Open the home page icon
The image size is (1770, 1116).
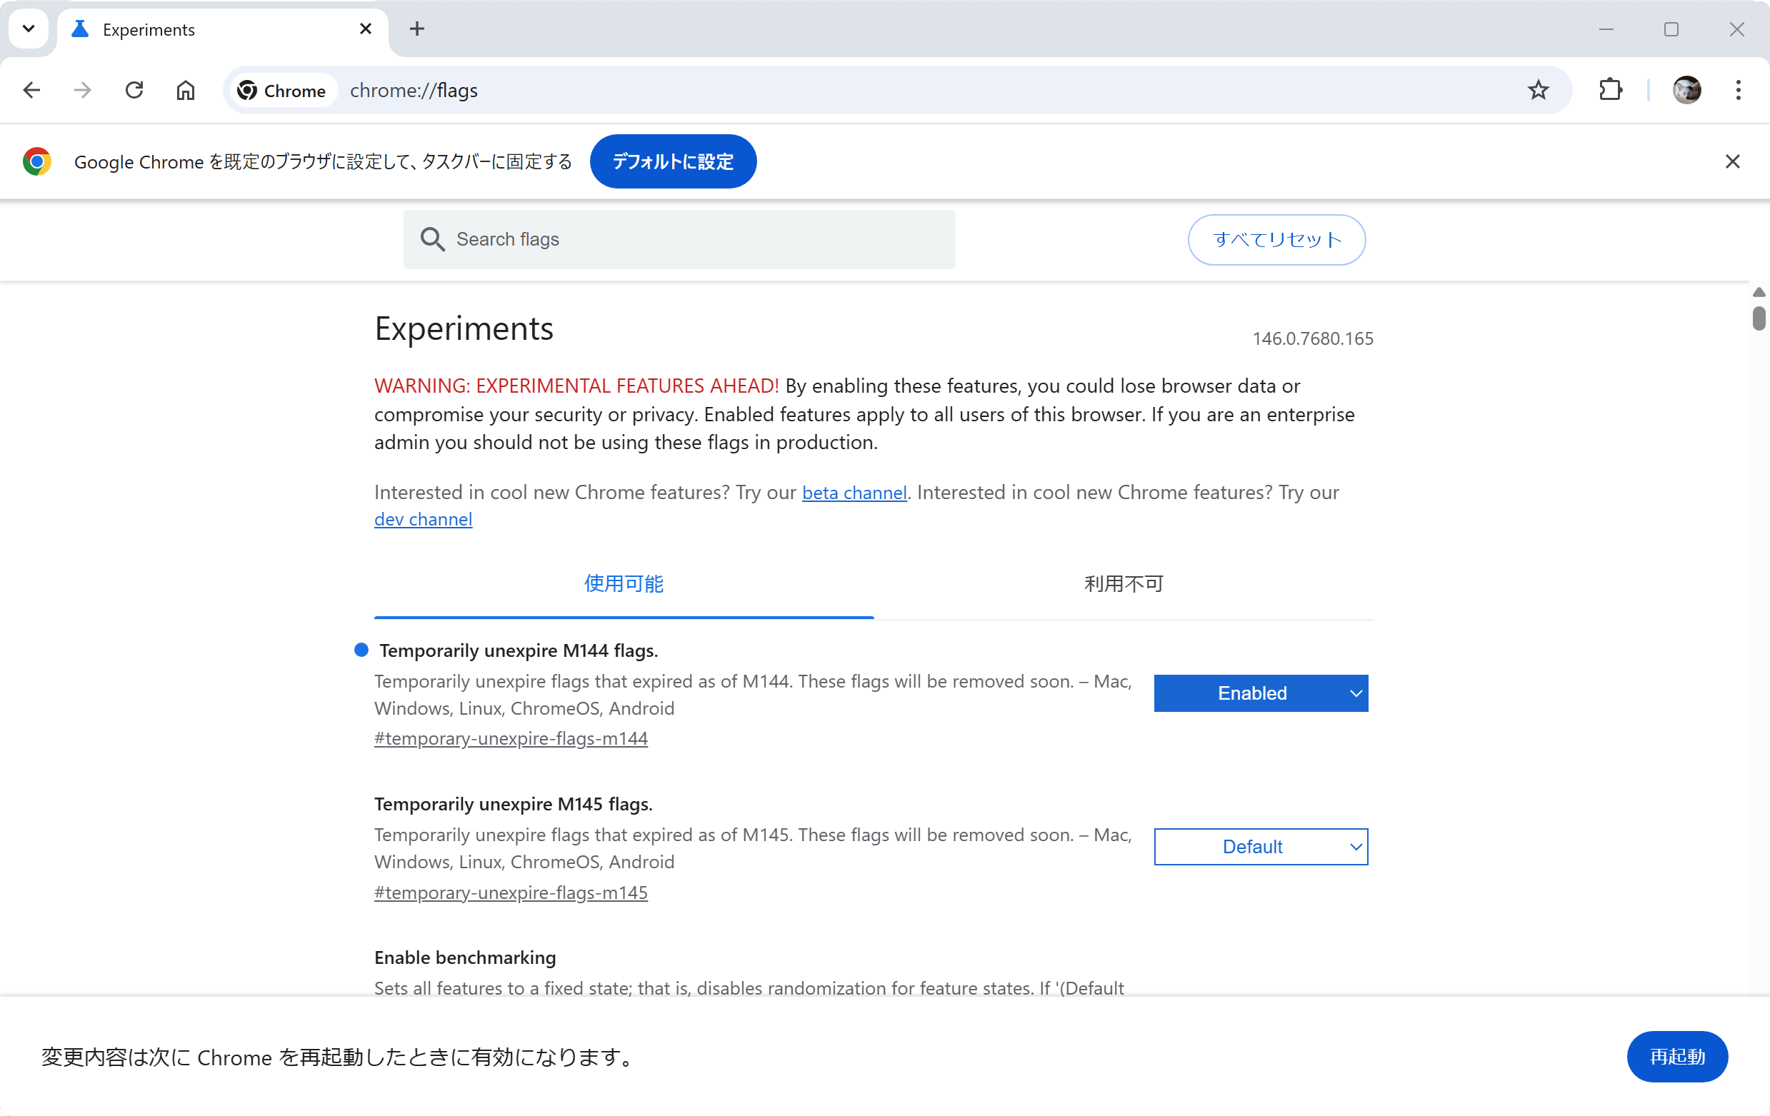pos(185,90)
